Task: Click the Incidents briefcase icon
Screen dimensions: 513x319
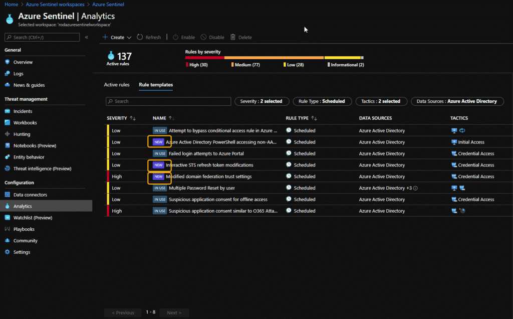Action: pyautogui.click(x=8, y=111)
